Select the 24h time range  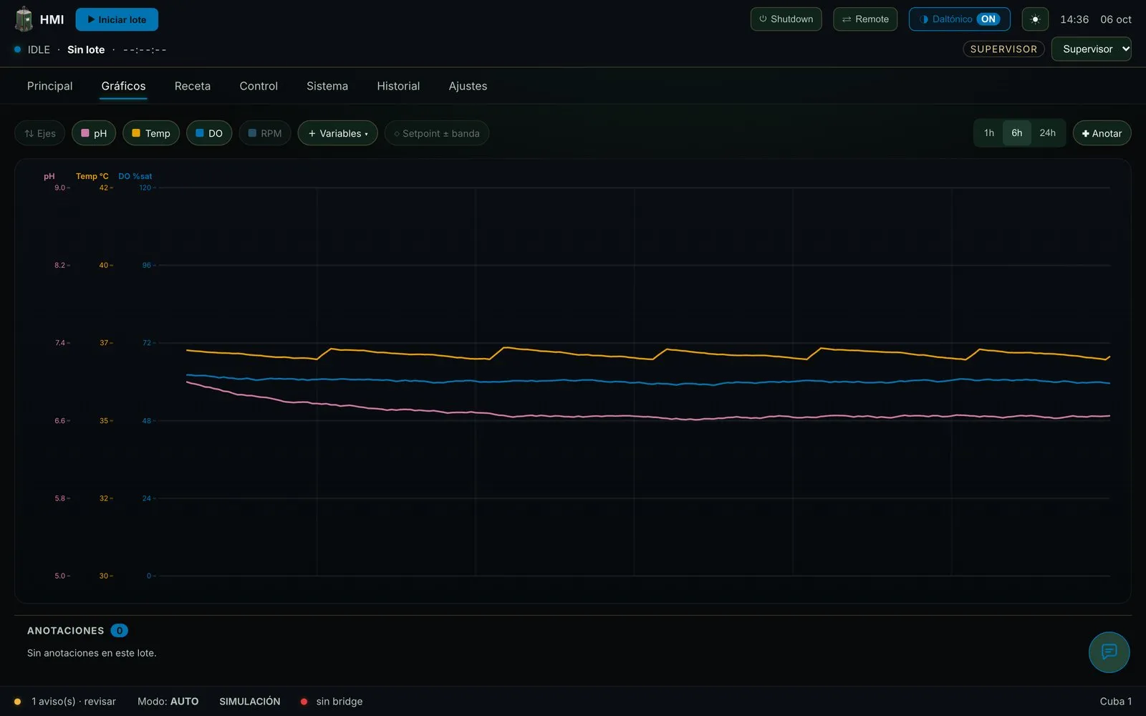pos(1047,133)
